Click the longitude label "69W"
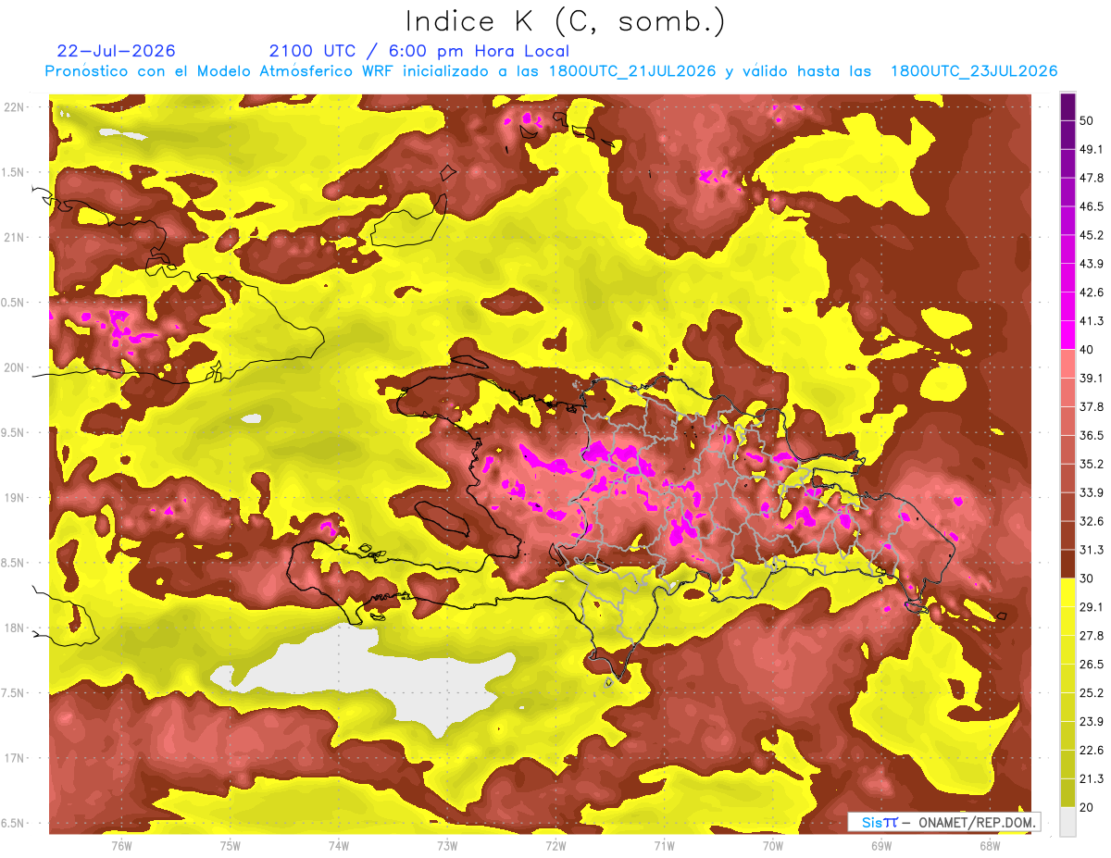The height and width of the screenshot is (858, 1111). (x=881, y=844)
